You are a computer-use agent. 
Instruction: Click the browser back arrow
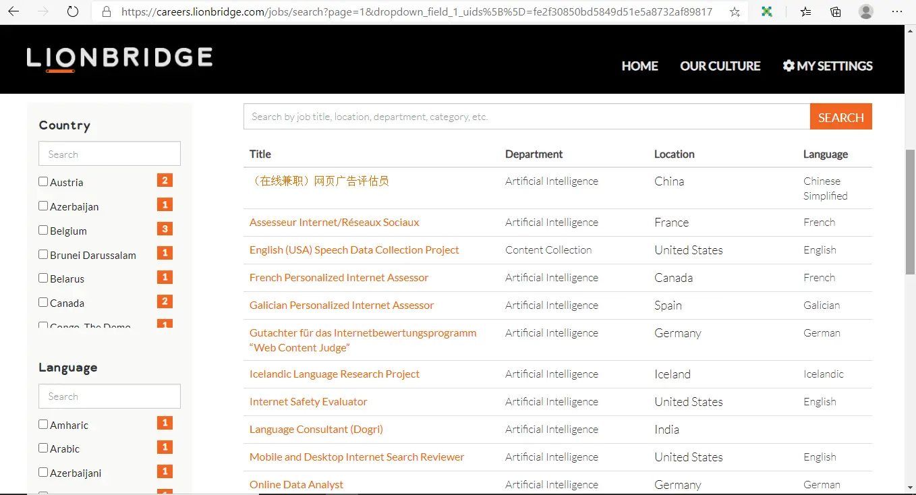13,11
